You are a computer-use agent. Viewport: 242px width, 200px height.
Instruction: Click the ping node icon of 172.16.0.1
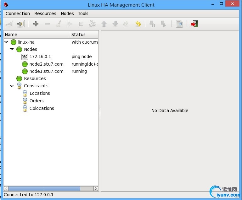point(25,57)
